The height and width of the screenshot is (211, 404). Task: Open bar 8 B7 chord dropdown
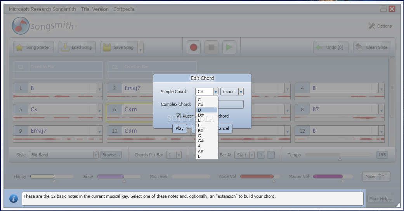click(381, 110)
